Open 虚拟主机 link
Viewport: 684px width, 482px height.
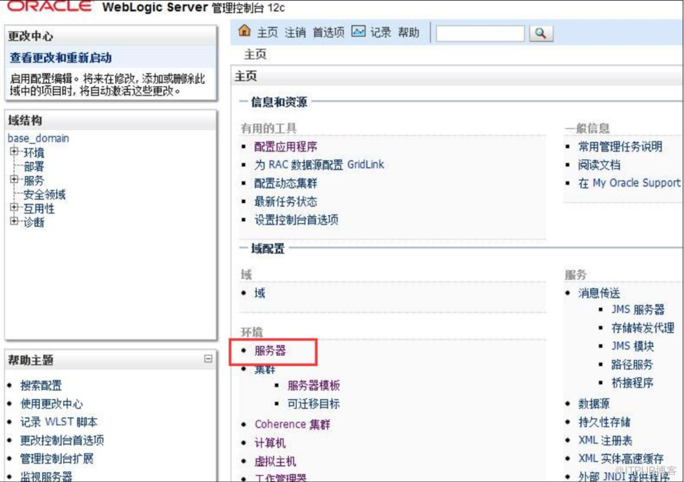pos(275,461)
